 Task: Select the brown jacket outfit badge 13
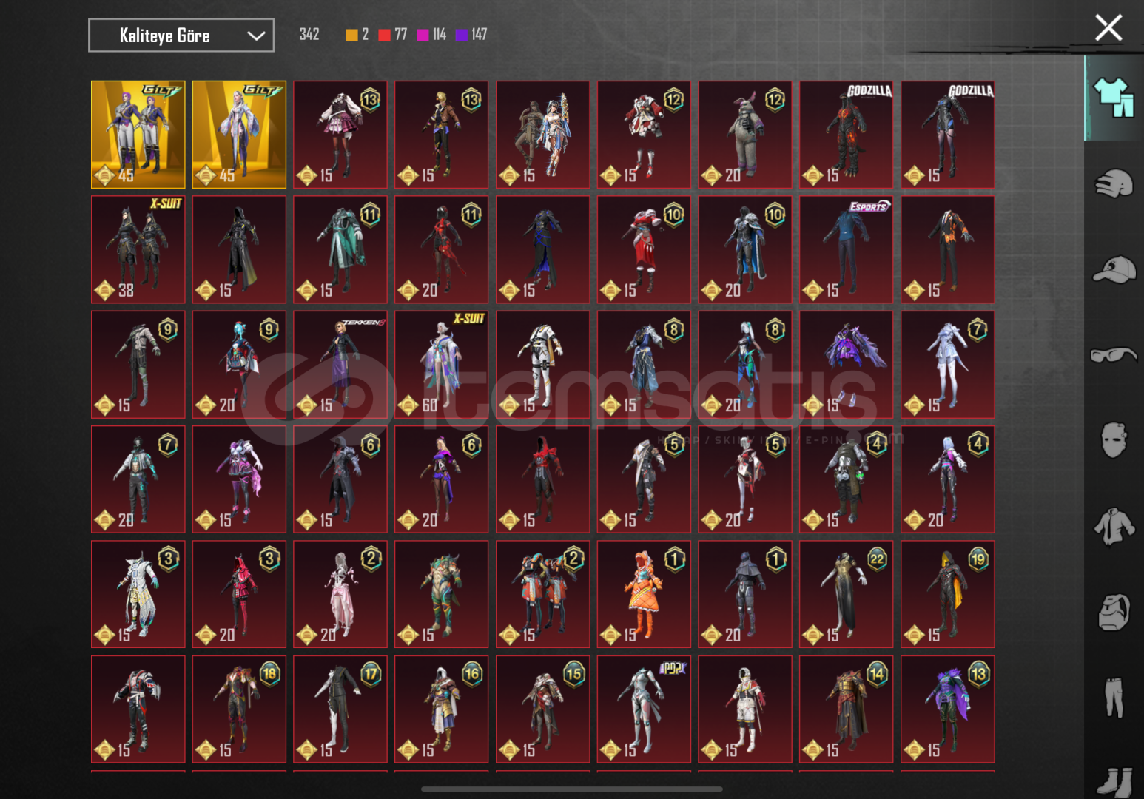point(442,135)
